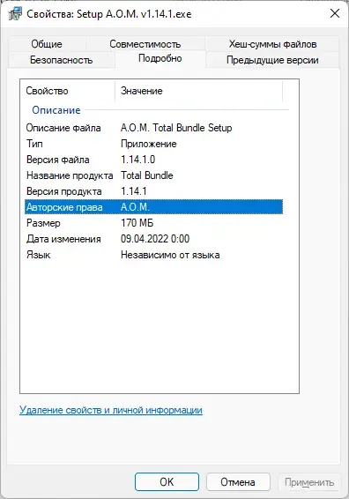Select the Подробно tab
The image size is (349, 499).
click(160, 58)
